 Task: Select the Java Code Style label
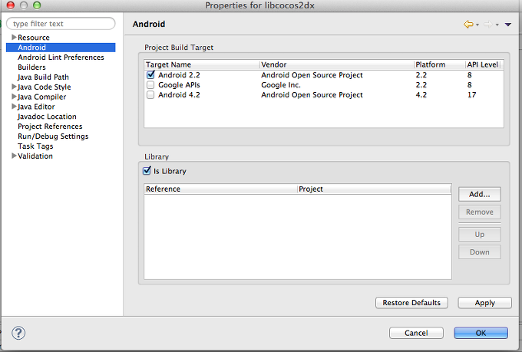[45, 87]
